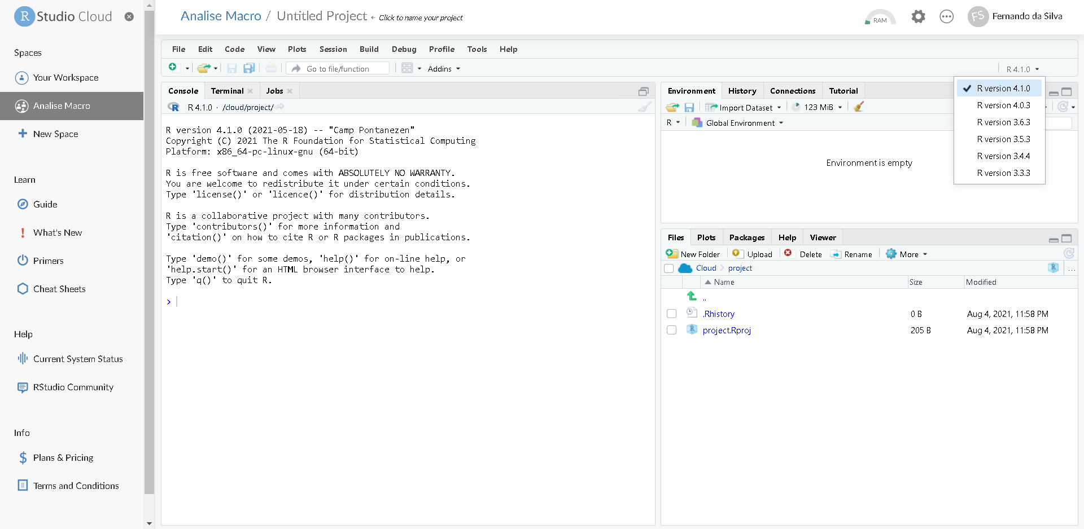Select all files with the header checkbox

coord(670,268)
